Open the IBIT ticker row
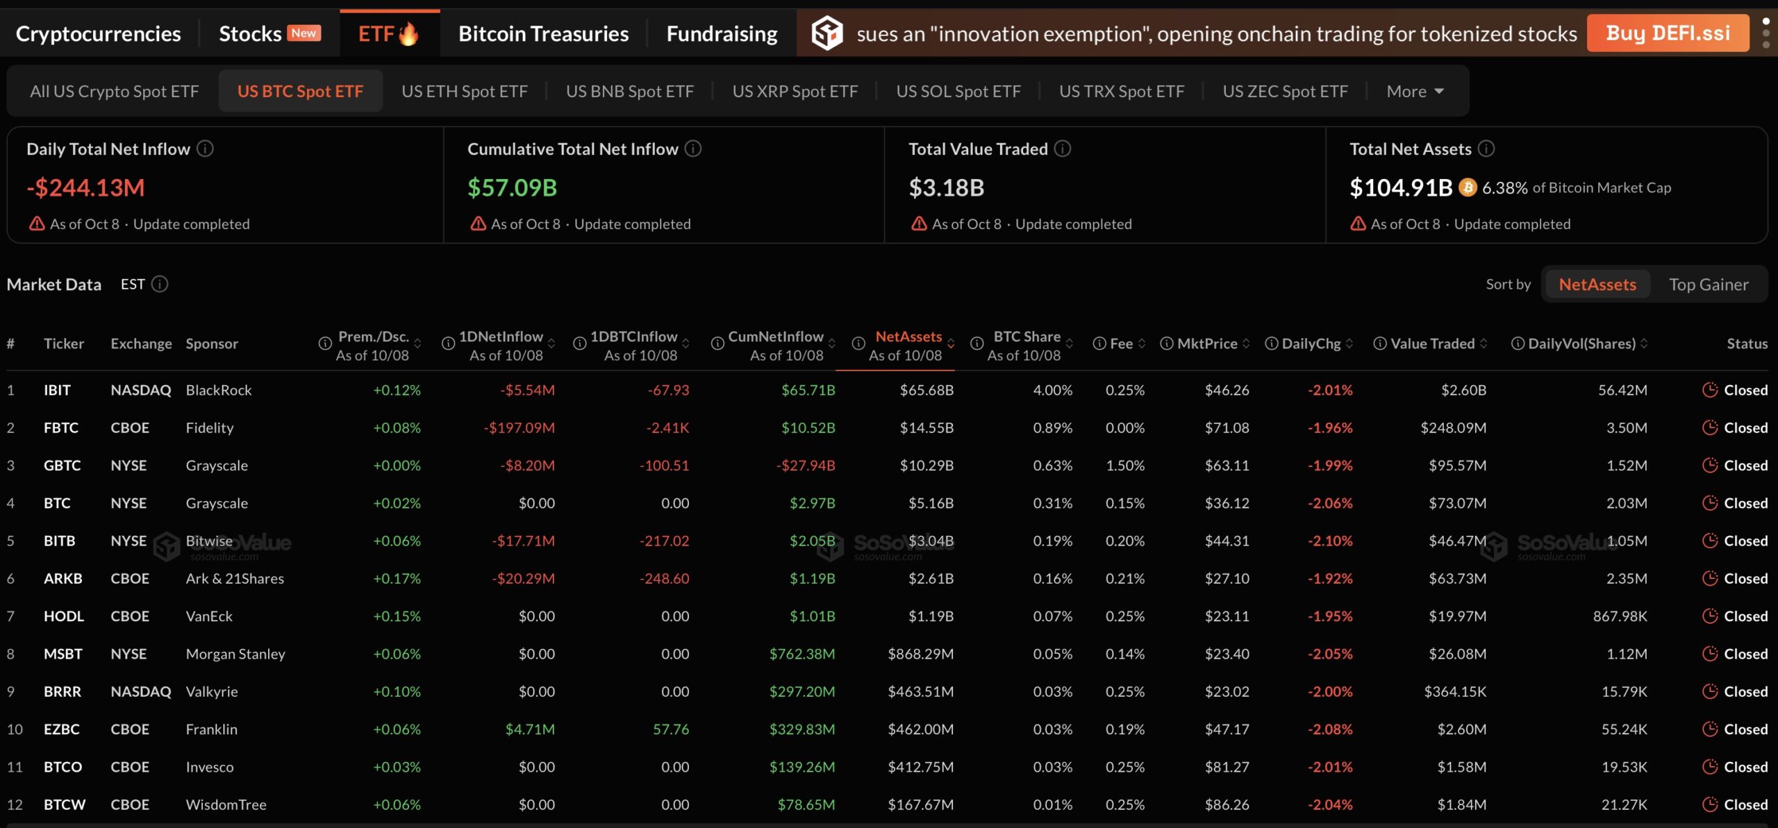The height and width of the screenshot is (828, 1778). click(888, 389)
